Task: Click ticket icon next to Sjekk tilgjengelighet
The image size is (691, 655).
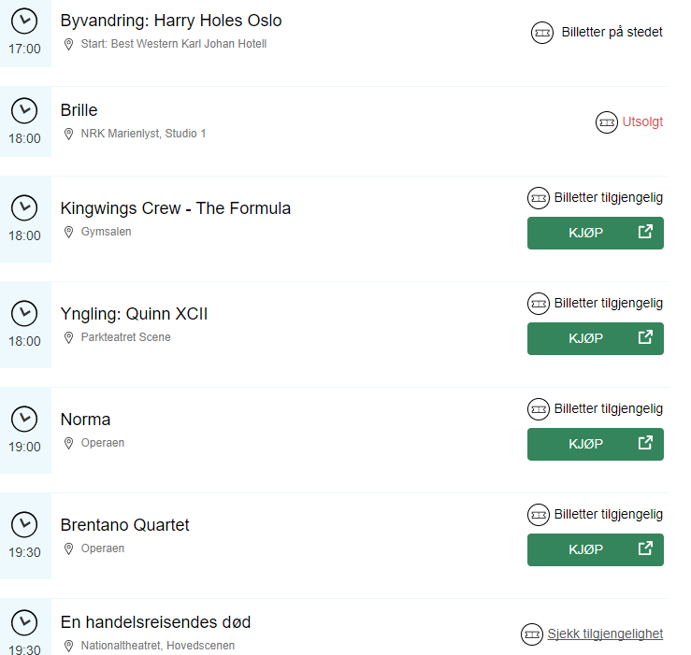Action: click(x=532, y=634)
